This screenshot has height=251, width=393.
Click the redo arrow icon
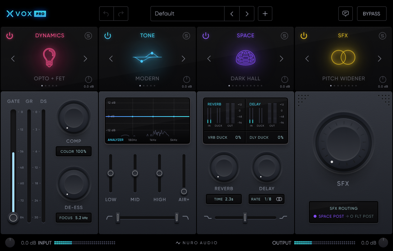pyautogui.click(x=121, y=14)
